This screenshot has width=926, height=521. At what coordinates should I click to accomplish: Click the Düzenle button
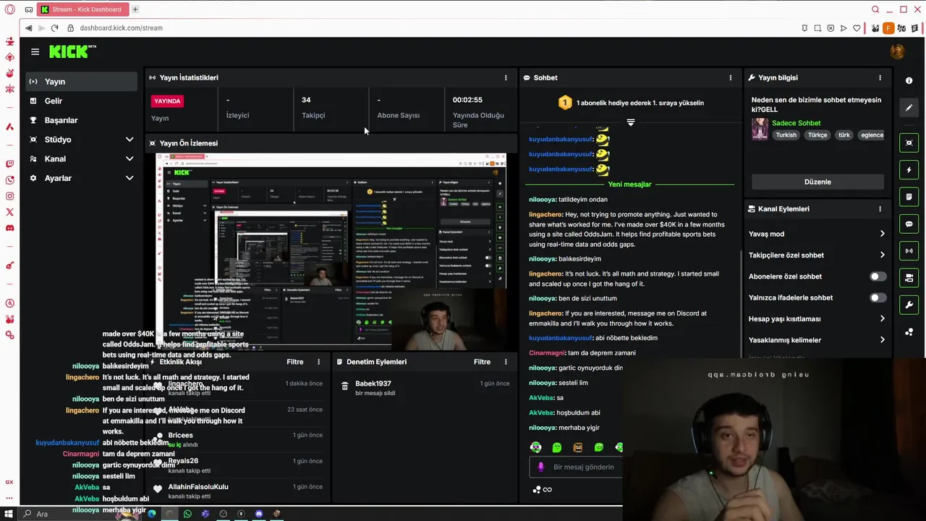coord(817,182)
